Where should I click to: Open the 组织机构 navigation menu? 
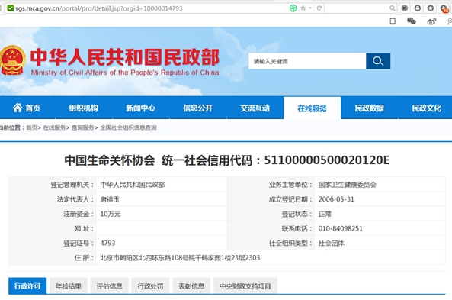coord(83,108)
